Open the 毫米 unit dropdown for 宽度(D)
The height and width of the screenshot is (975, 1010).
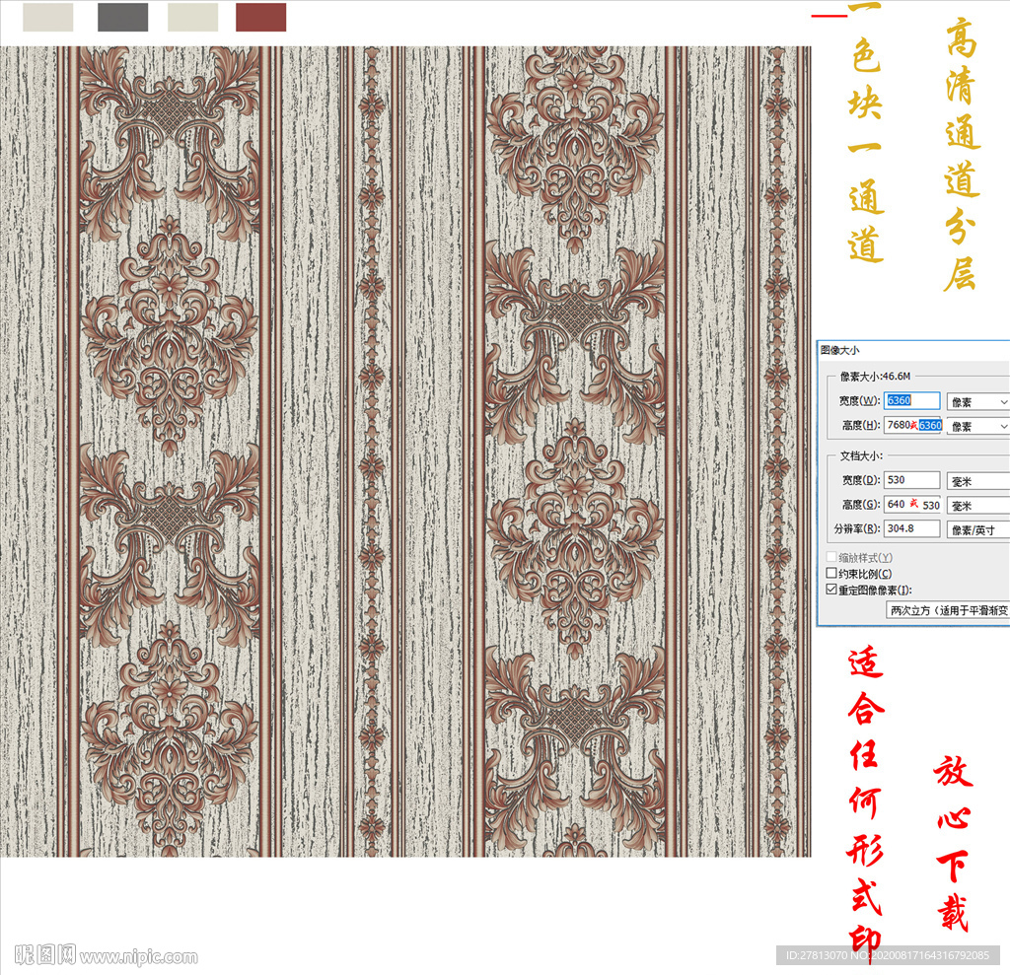[978, 481]
